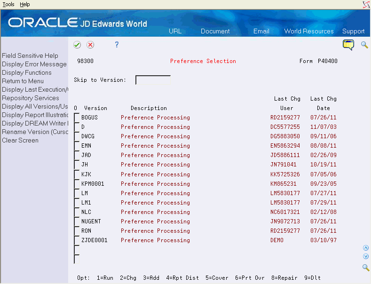Select Display All Versions option
371x284 pixels.
(35, 106)
